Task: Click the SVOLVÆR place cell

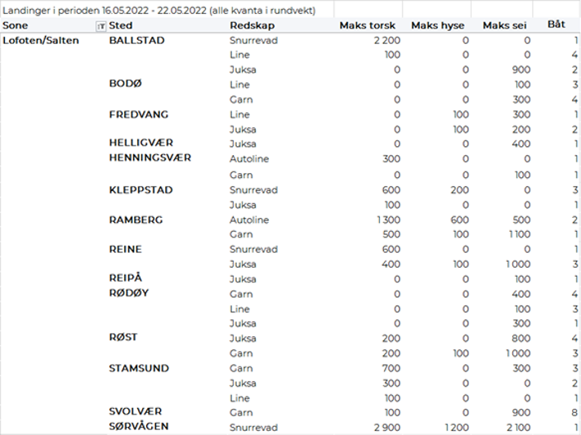Action: (x=136, y=412)
